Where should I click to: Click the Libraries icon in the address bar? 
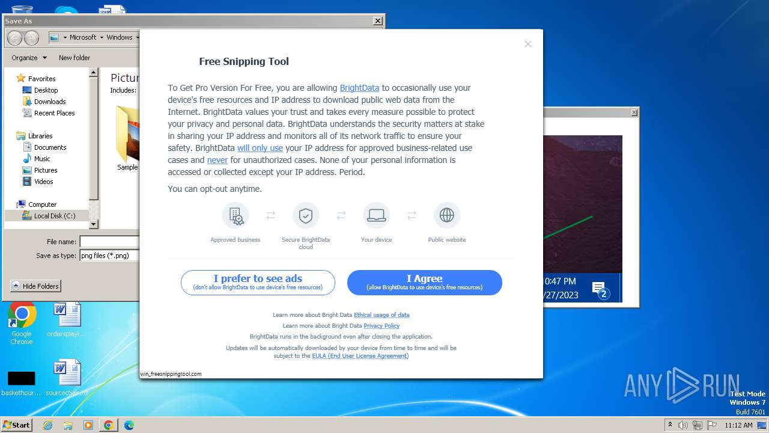click(55, 37)
